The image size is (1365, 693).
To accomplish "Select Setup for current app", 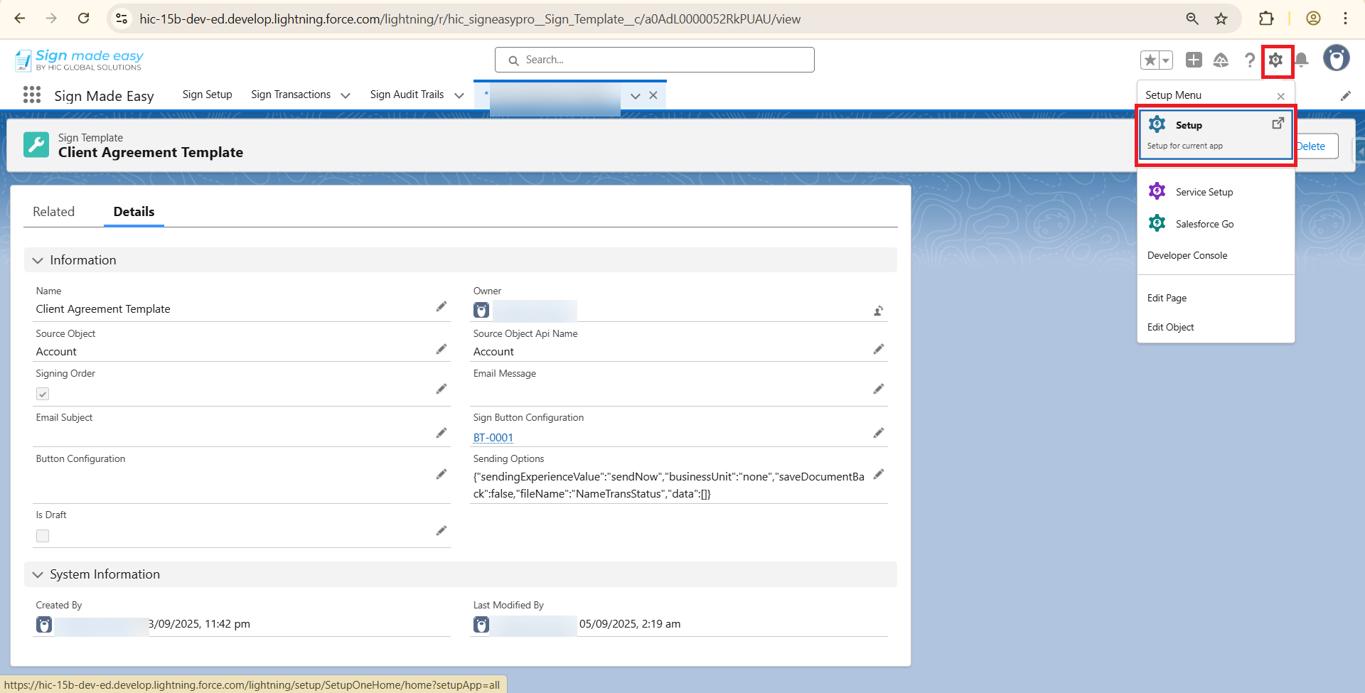I will click(1216, 134).
